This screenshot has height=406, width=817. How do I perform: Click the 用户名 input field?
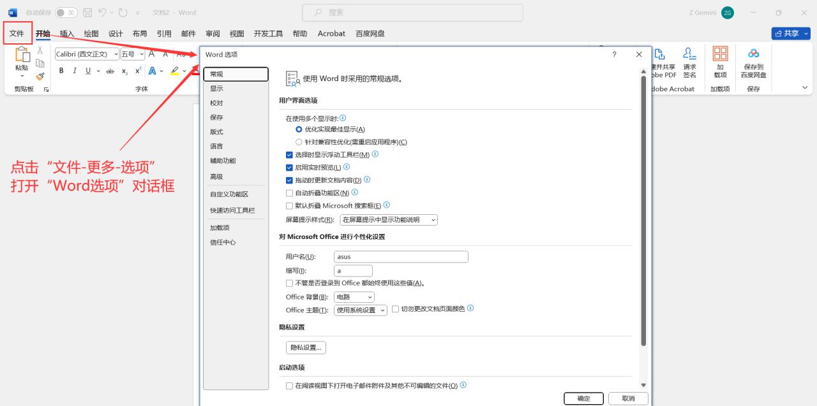point(401,257)
